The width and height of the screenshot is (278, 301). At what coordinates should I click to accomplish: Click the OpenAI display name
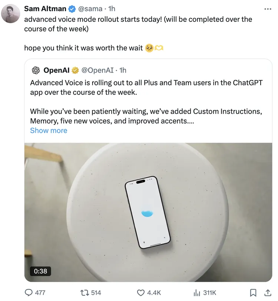click(x=56, y=70)
